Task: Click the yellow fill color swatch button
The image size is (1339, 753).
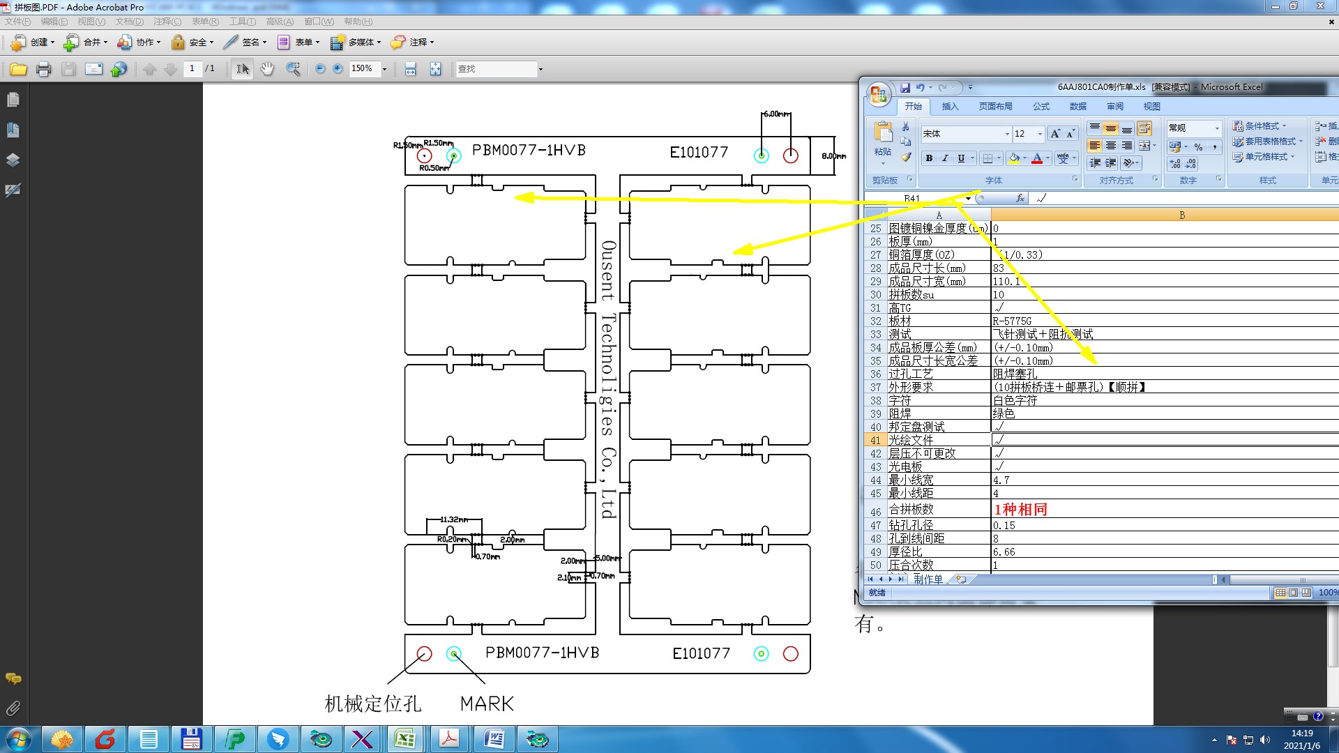Action: point(1015,159)
